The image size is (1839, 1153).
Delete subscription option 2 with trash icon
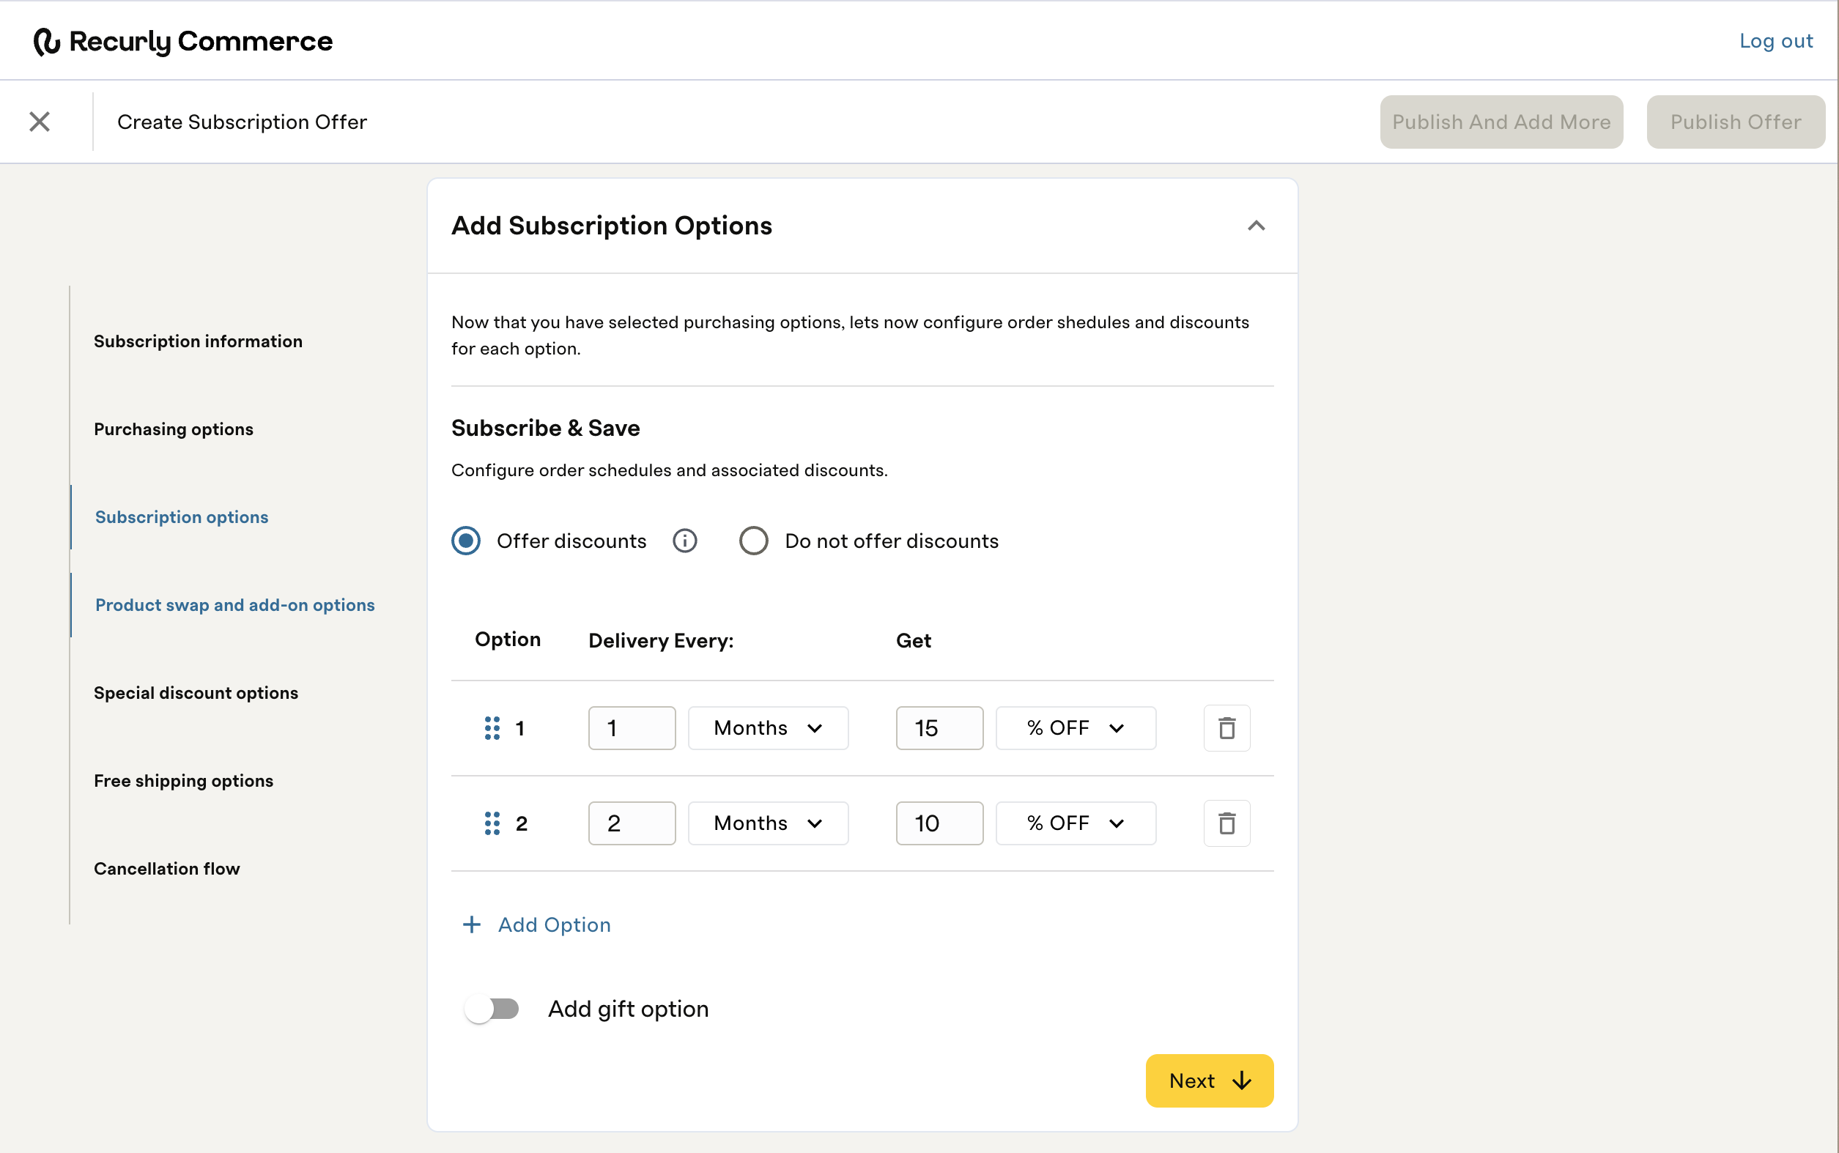(1226, 823)
